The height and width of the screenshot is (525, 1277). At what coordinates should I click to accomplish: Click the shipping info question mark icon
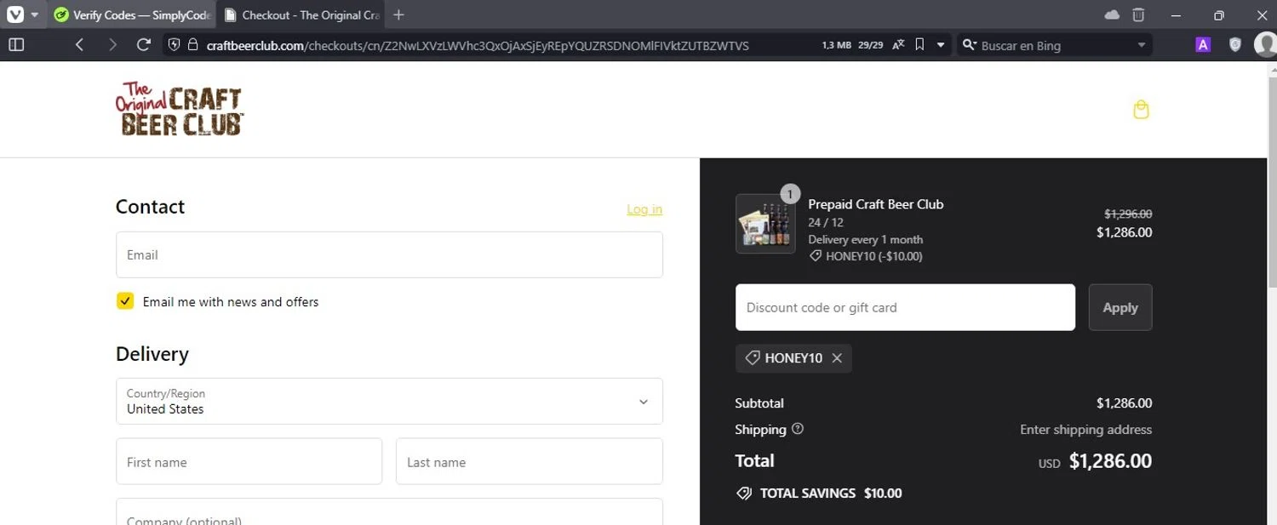point(798,429)
